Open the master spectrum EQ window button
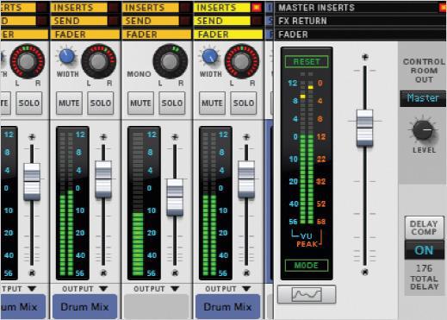Image resolution: width=447 pixels, height=320 pixels. pyautogui.click(x=307, y=294)
